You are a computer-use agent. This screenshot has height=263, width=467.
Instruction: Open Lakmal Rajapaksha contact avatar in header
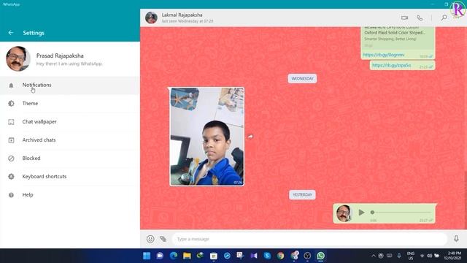151,18
